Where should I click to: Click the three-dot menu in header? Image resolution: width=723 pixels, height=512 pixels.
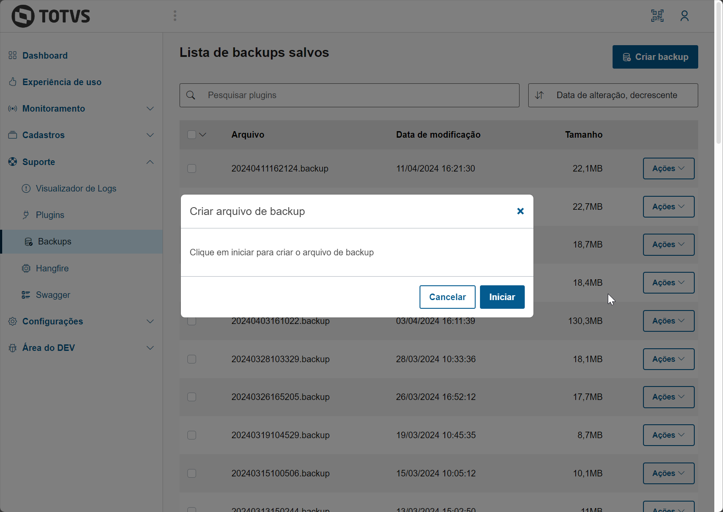175,16
